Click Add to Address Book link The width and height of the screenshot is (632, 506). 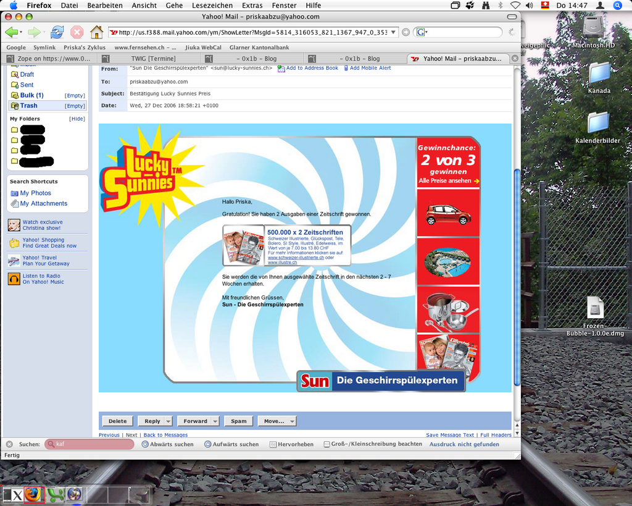coord(312,68)
